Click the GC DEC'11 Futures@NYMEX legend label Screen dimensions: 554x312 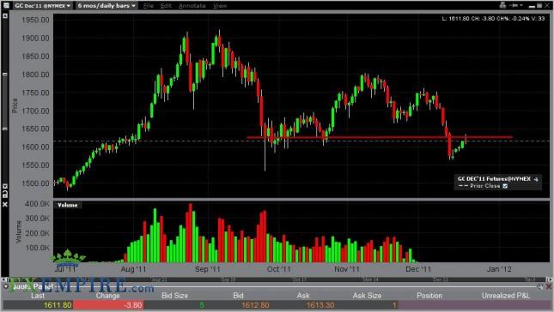(494, 179)
